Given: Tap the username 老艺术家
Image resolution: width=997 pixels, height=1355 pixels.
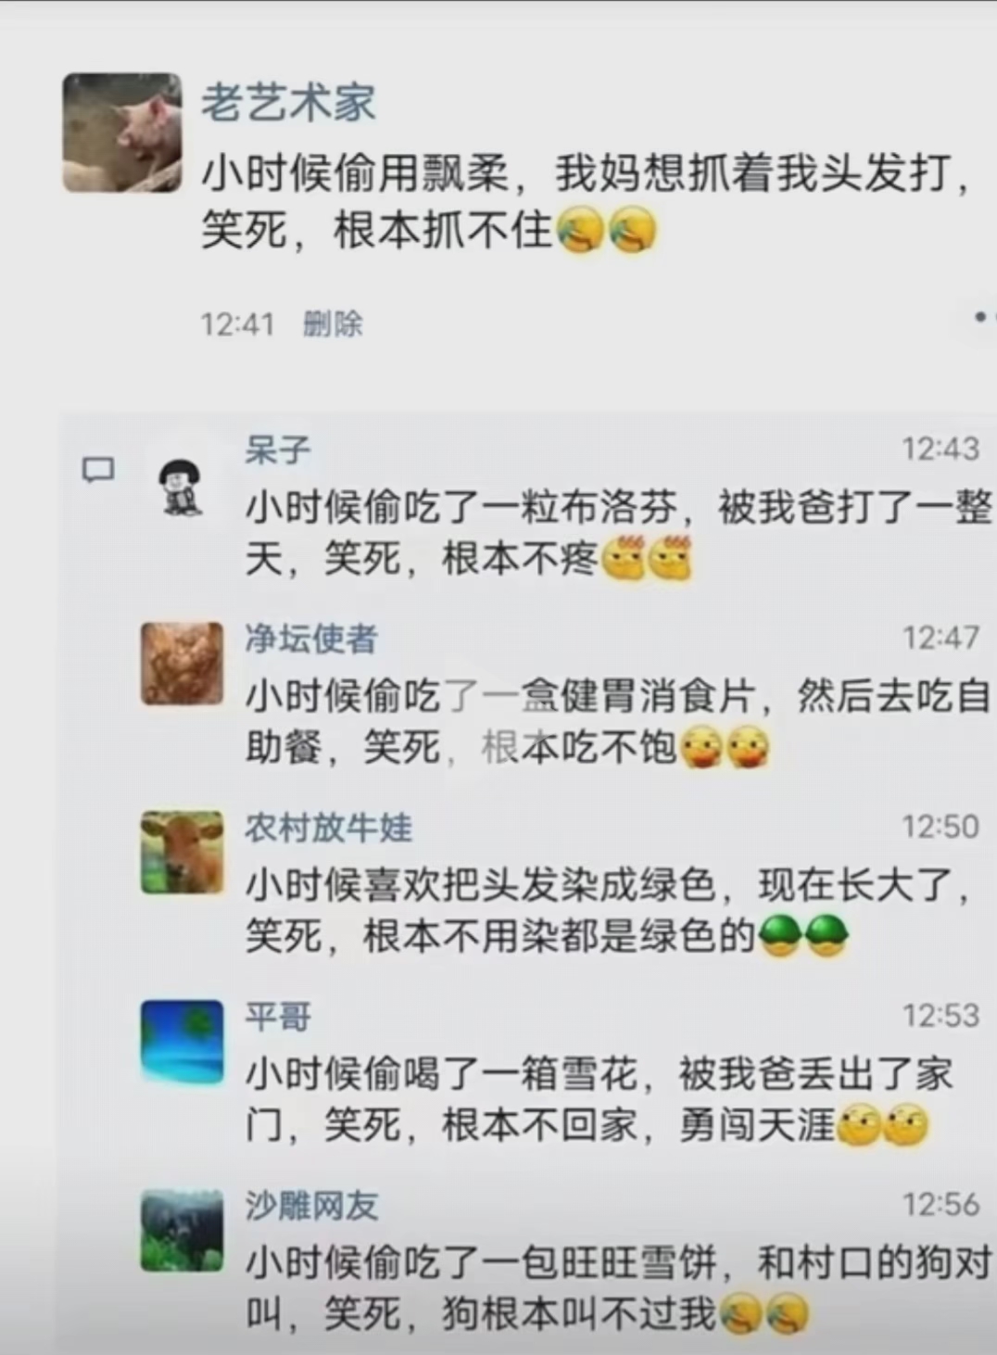Looking at the screenshot, I should pyautogui.click(x=288, y=102).
